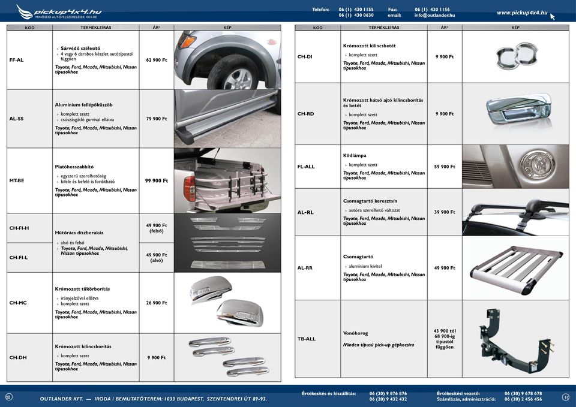Open the roof cross rail photo

pos(516,212)
